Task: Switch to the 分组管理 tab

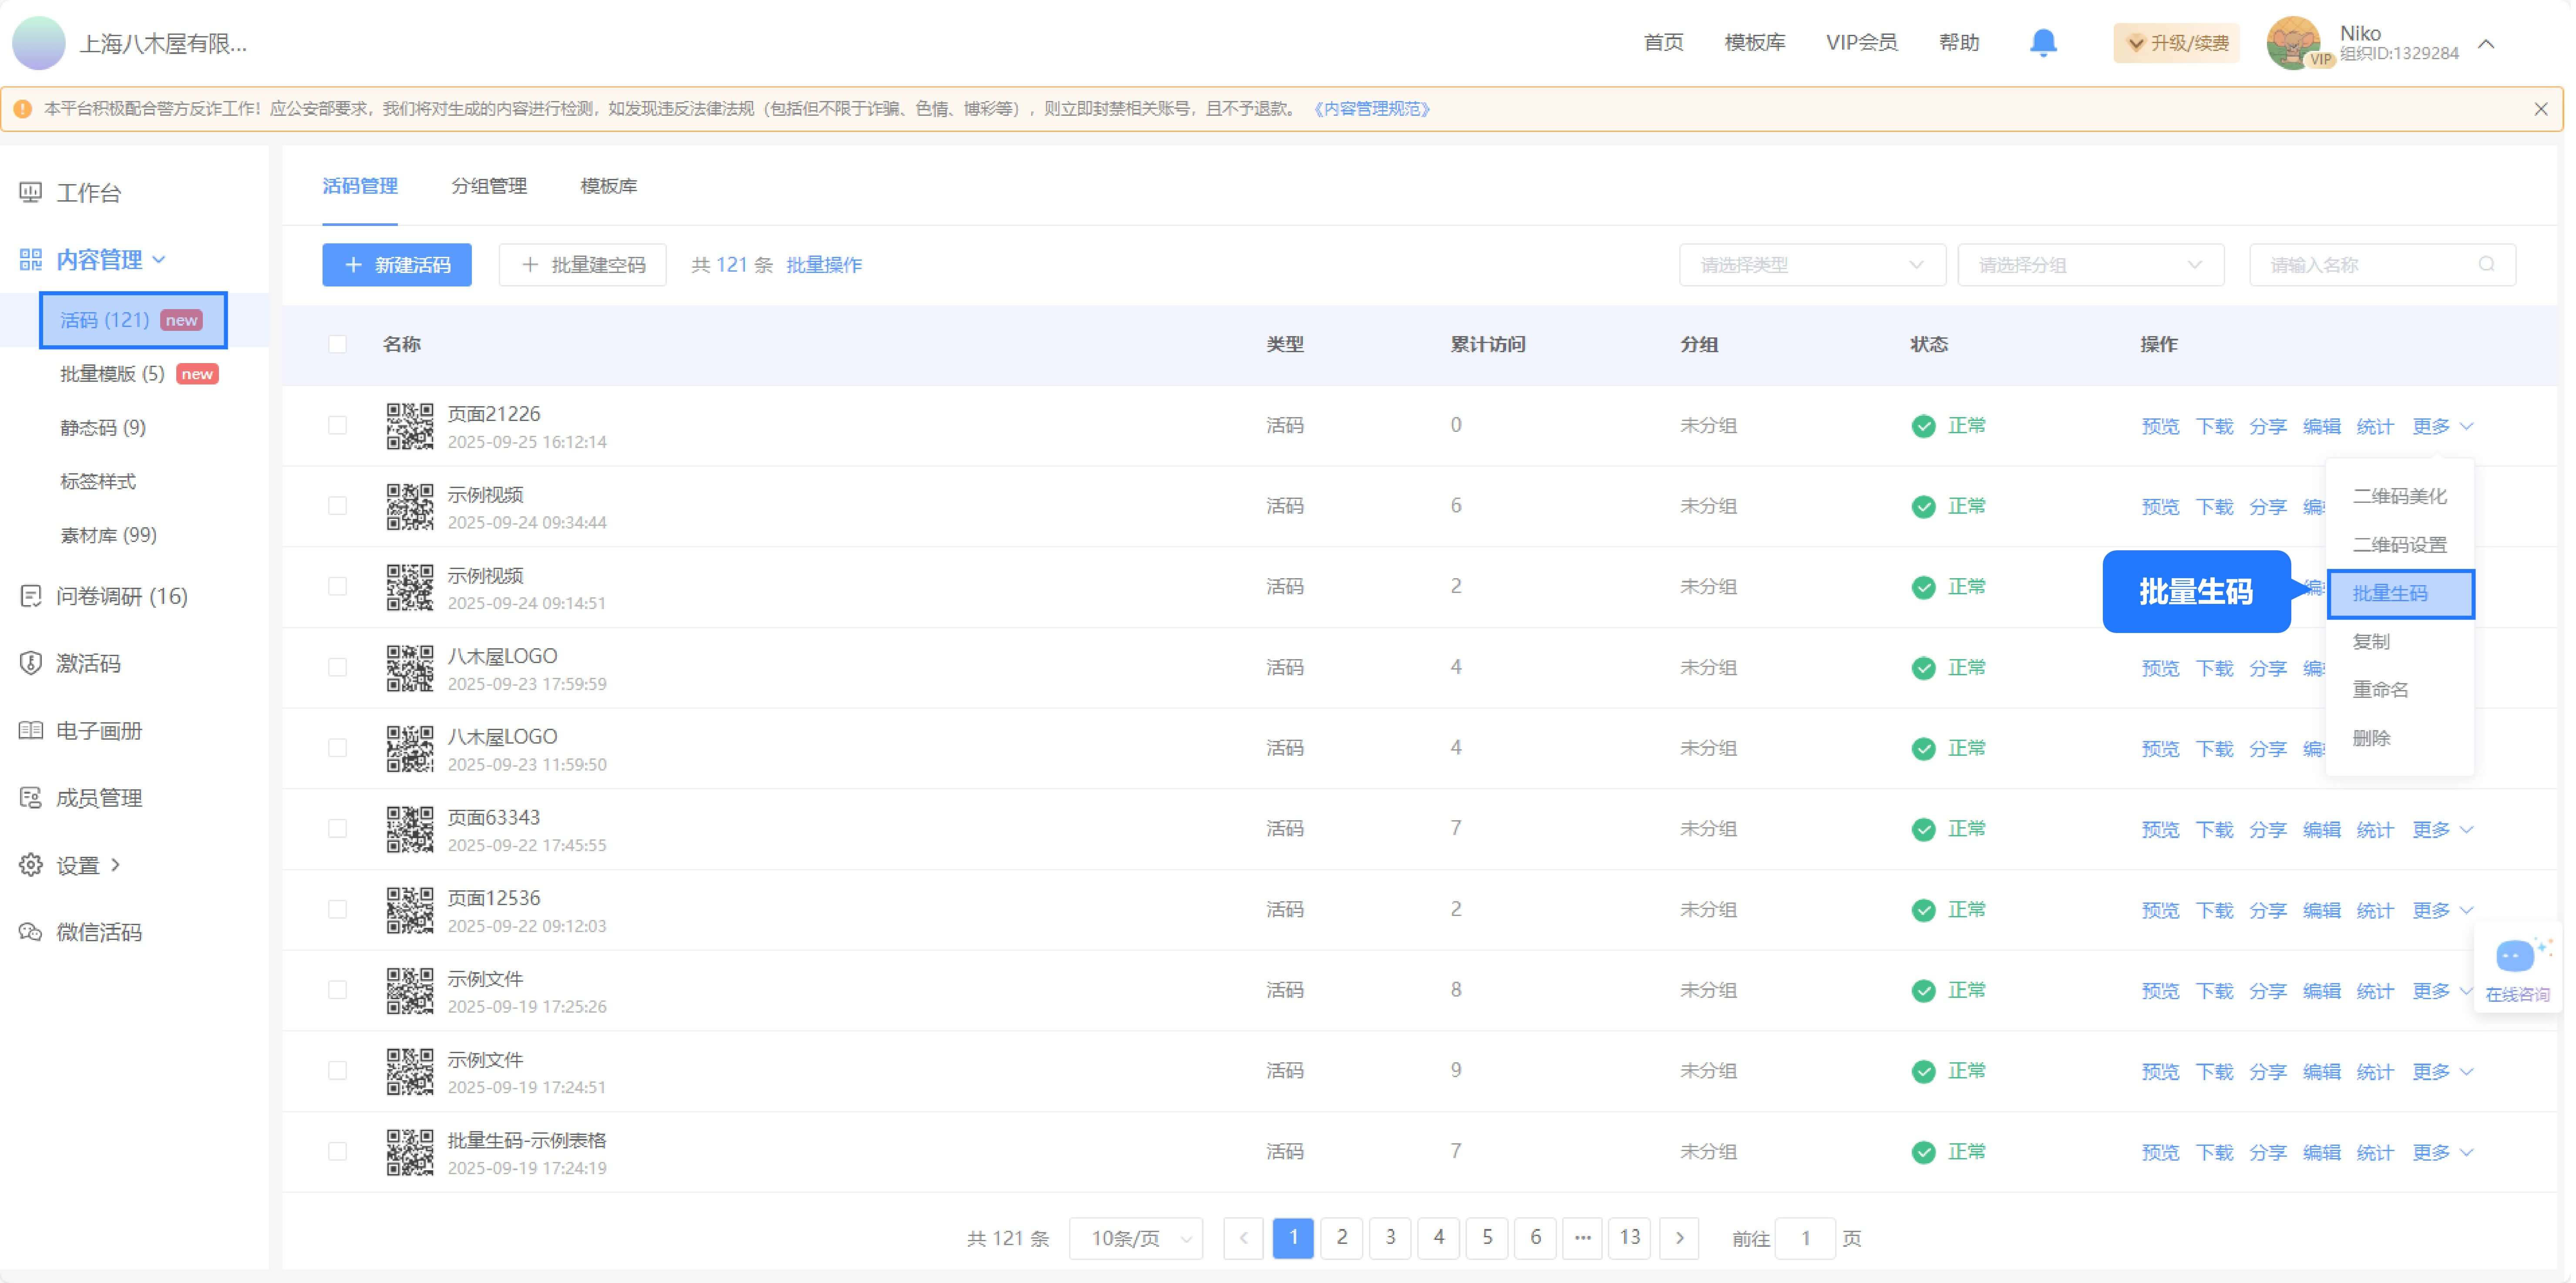Action: point(490,185)
